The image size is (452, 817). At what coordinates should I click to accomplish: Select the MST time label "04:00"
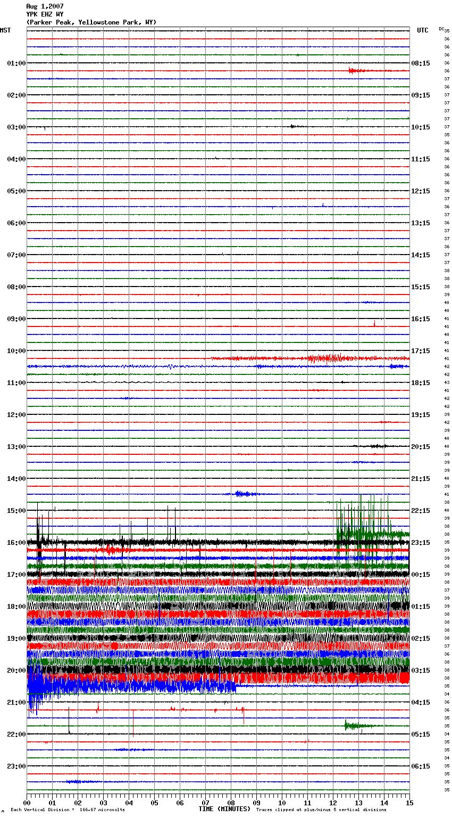(16, 159)
